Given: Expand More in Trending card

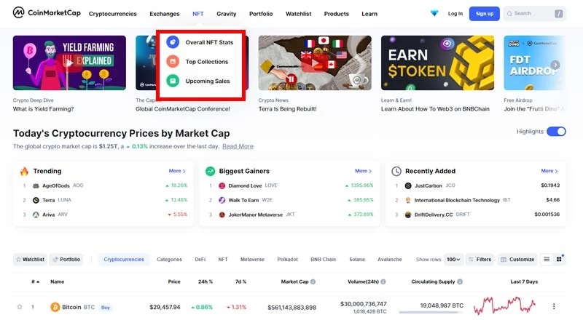Looking at the screenshot, I should (x=177, y=171).
